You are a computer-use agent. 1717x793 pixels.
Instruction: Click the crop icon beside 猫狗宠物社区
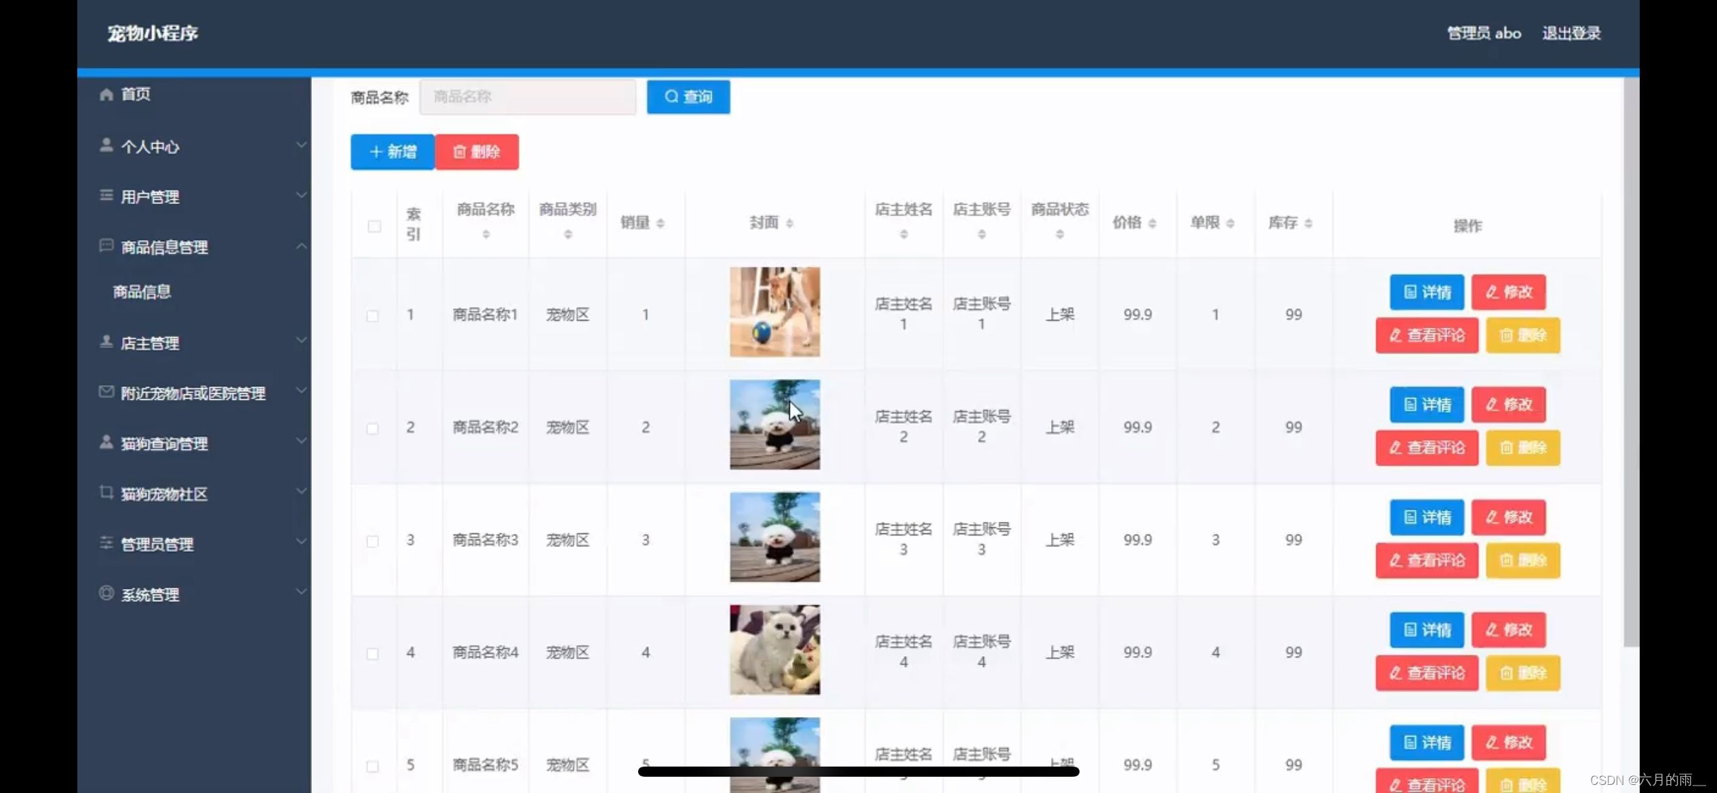(x=106, y=492)
